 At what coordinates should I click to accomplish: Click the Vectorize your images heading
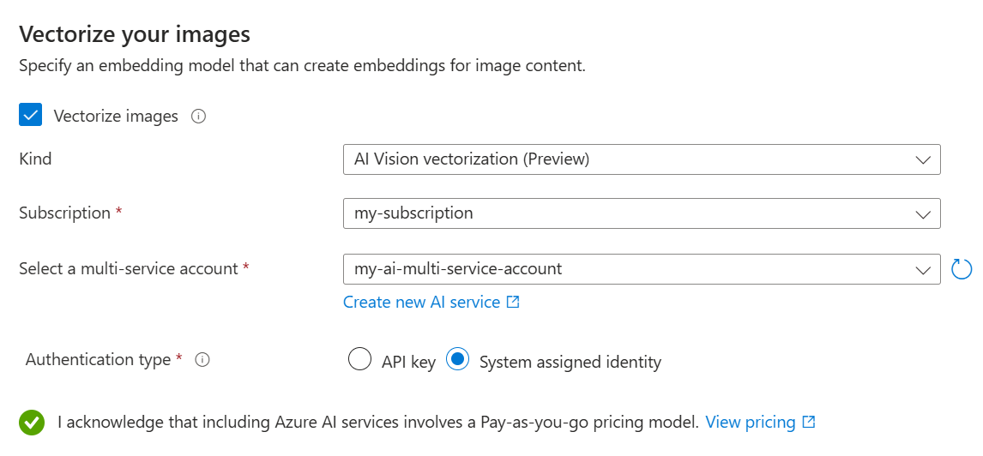[135, 34]
